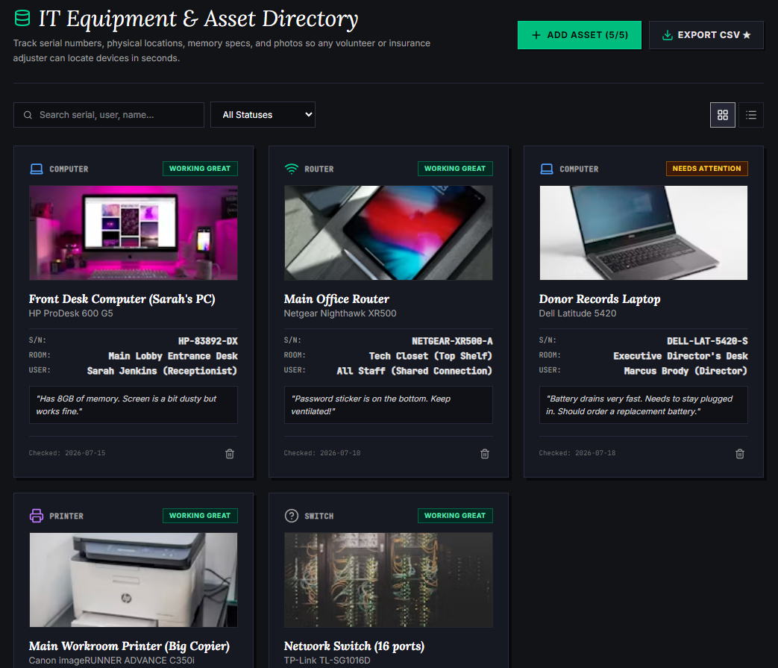Click the note about the password sticker

click(x=389, y=405)
